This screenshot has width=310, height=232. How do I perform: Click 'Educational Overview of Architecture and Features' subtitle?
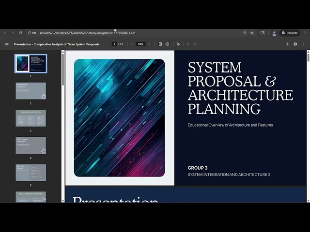click(x=230, y=125)
